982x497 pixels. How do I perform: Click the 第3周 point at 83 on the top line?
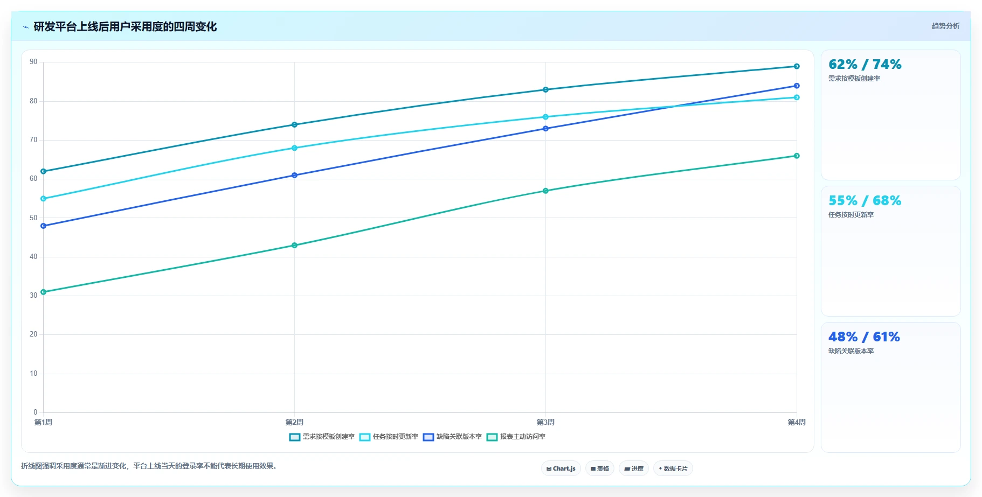[x=545, y=89]
